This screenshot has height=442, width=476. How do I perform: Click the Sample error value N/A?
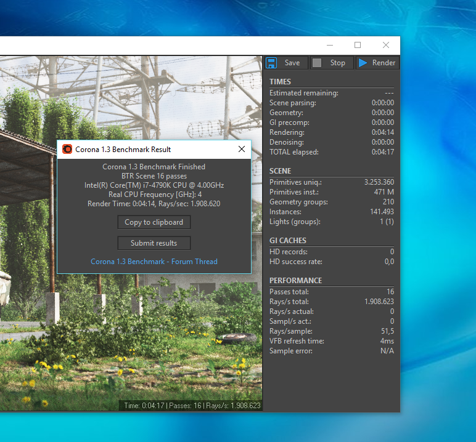coord(387,351)
